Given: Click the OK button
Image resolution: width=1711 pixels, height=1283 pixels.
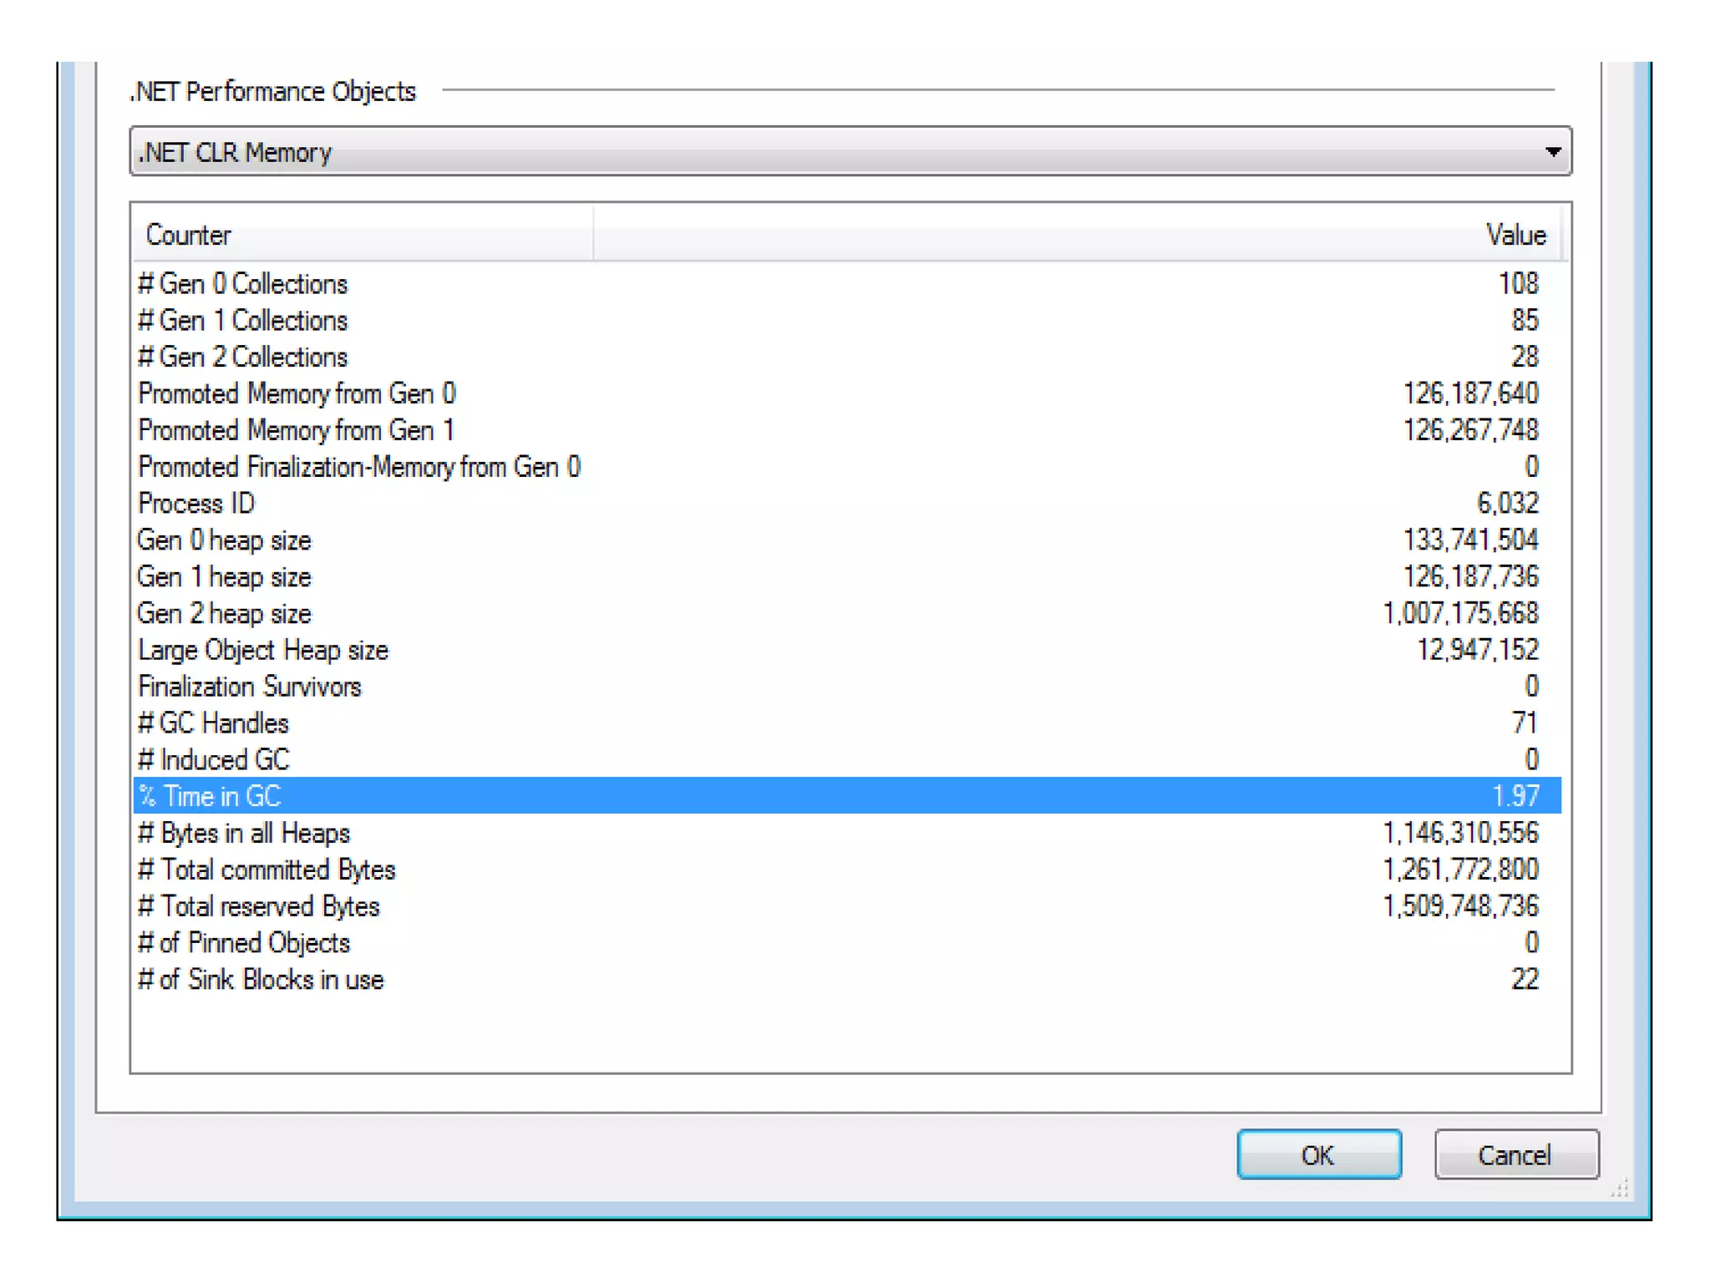Looking at the screenshot, I should coord(1318,1154).
